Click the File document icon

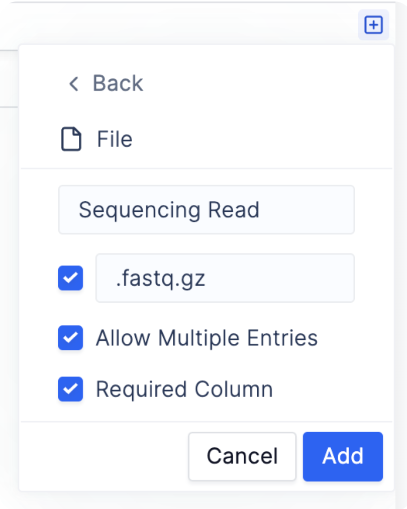coord(71,139)
